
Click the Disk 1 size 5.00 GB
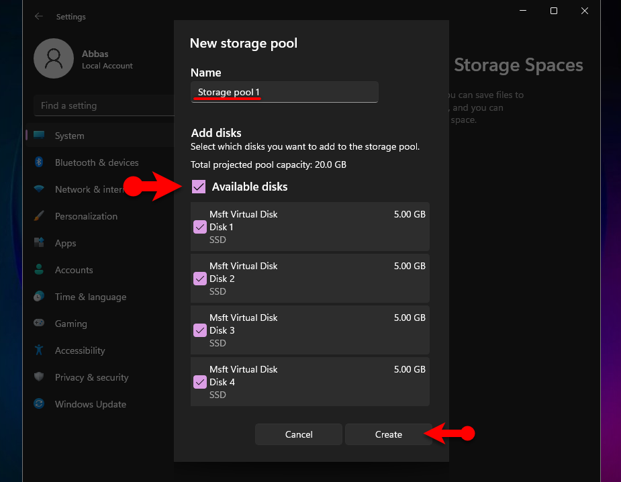pyautogui.click(x=410, y=214)
